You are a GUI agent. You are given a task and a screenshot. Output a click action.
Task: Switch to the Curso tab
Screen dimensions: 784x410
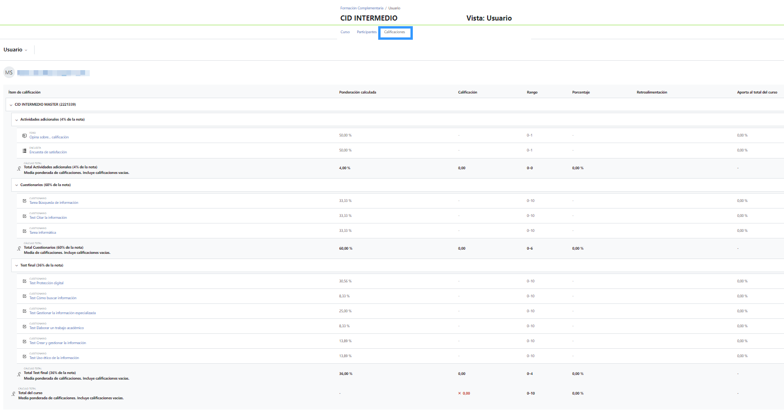[345, 32]
